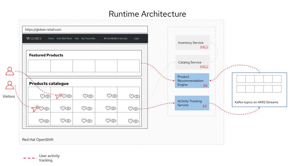The height and width of the screenshot is (166, 295).
Task: Open Cool Stuff Store in the navbar
Action: [64, 38]
